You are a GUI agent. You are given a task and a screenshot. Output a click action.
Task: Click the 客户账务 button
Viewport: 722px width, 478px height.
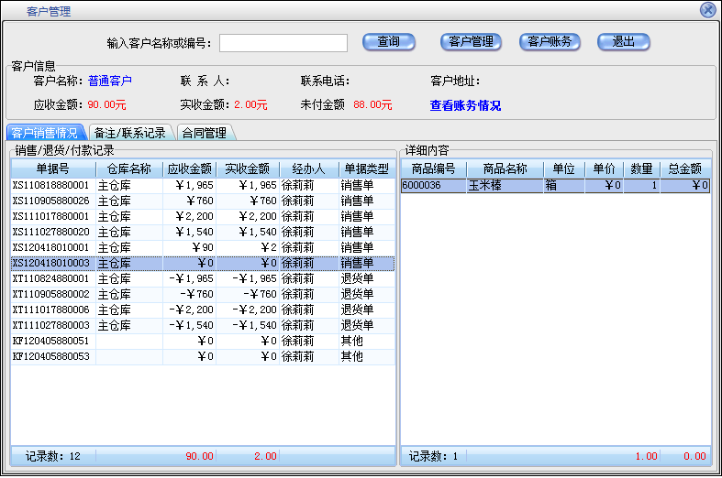click(x=550, y=42)
